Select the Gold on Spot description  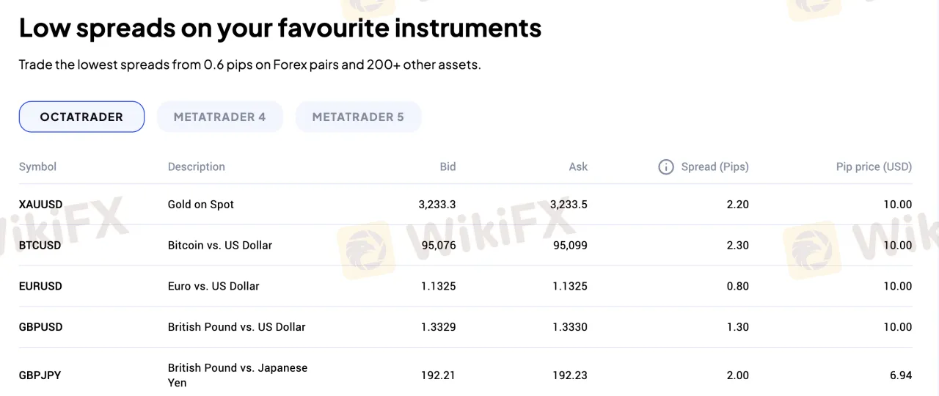click(x=201, y=205)
